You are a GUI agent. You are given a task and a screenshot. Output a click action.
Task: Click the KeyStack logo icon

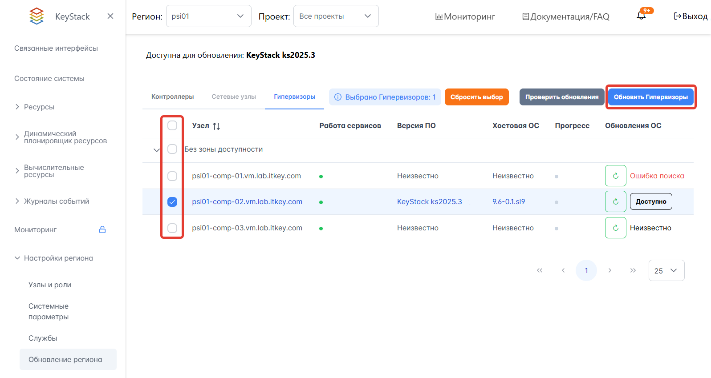37,16
